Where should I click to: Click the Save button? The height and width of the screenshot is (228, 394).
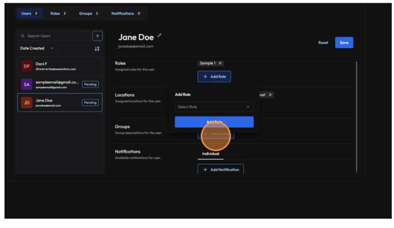coord(344,42)
